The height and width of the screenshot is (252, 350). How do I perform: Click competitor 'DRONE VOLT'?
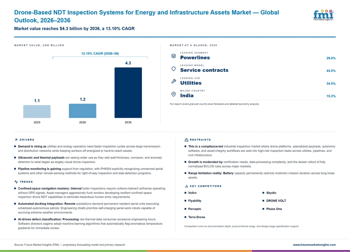point(276,201)
